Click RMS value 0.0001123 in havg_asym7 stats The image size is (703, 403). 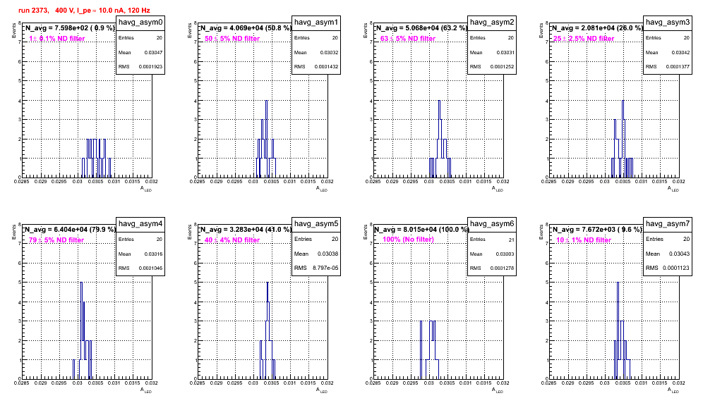(676, 268)
